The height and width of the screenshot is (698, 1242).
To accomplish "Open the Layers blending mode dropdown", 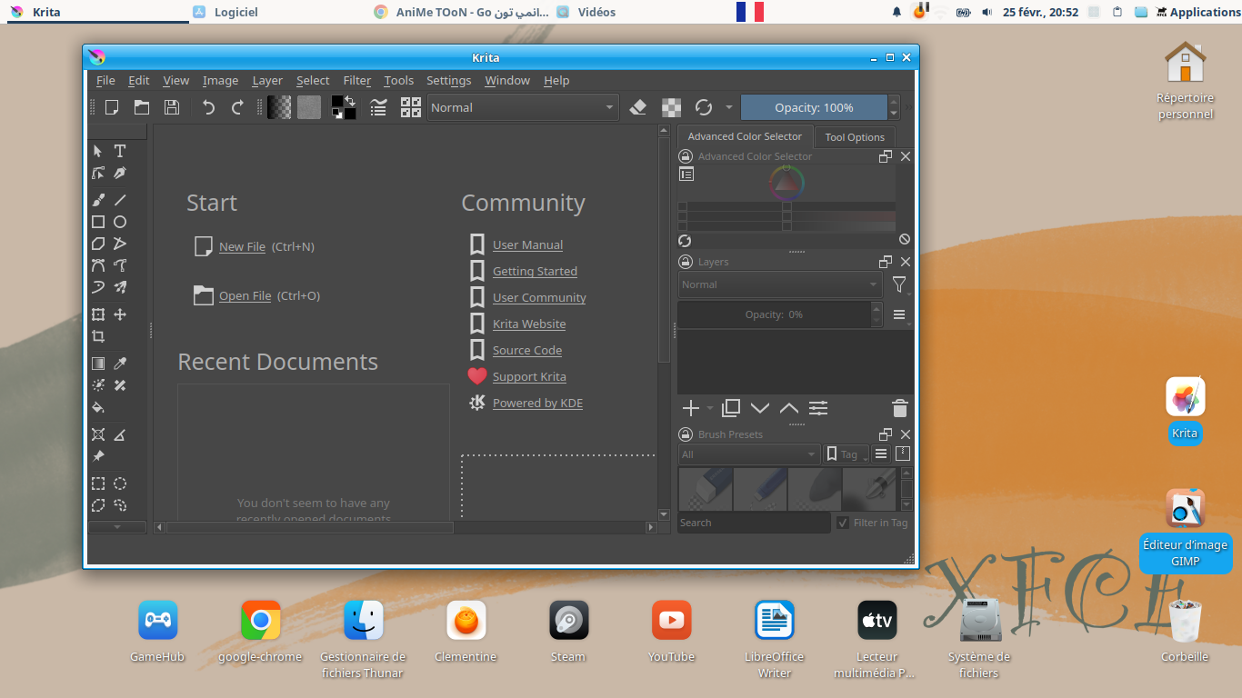I will 780,284.
